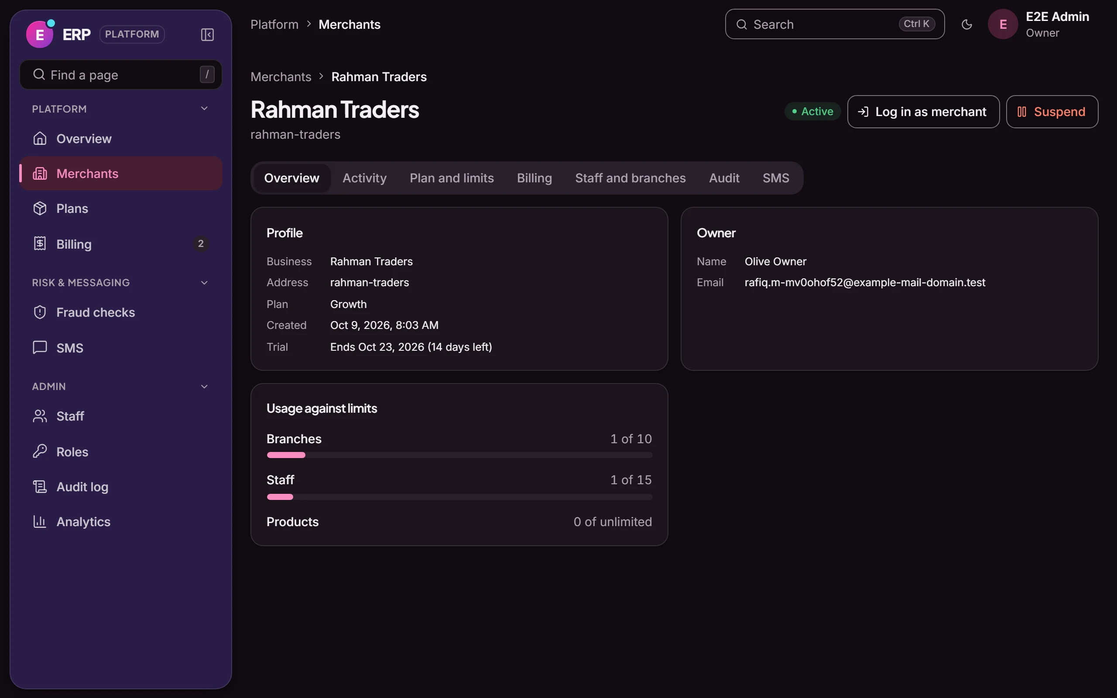The height and width of the screenshot is (698, 1117).
Task: Open the Staff and branches tab
Action: (x=630, y=178)
